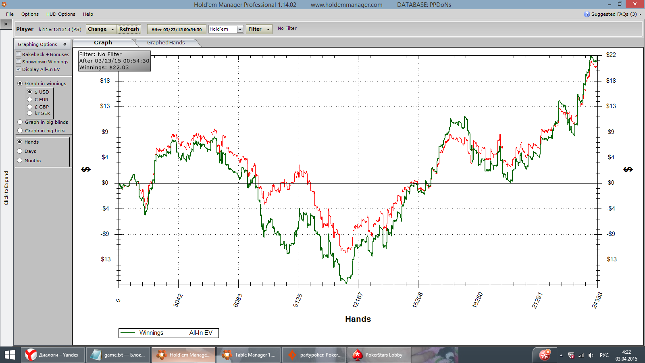Click the Refresh button
This screenshot has width=645, height=363.
pos(129,29)
